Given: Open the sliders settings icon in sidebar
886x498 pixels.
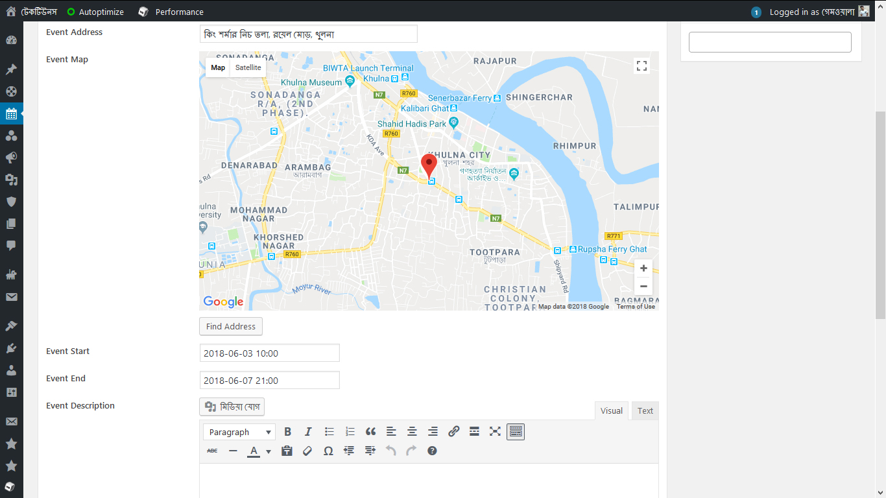Looking at the screenshot, I should point(11,392).
